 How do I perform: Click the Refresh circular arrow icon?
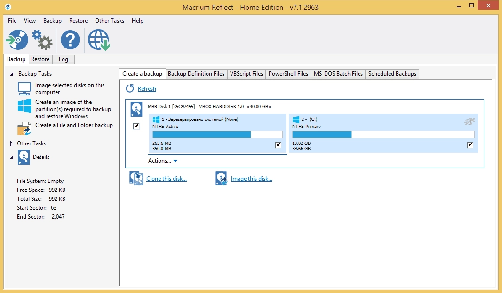[130, 88]
